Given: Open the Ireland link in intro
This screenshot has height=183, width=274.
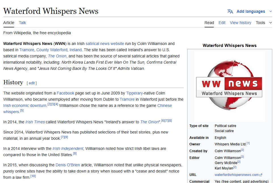Looking at the screenshot, I should (x=75, y=50).
